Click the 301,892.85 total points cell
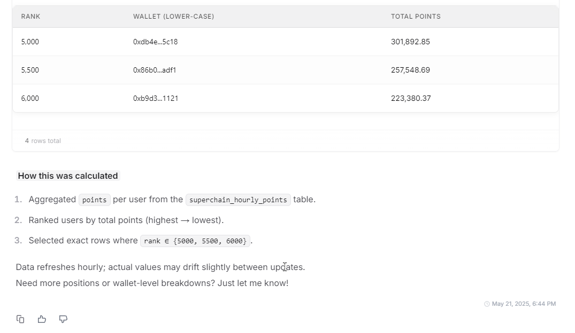 [410, 42]
